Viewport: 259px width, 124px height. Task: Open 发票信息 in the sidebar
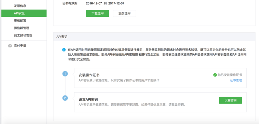coord(20,6)
